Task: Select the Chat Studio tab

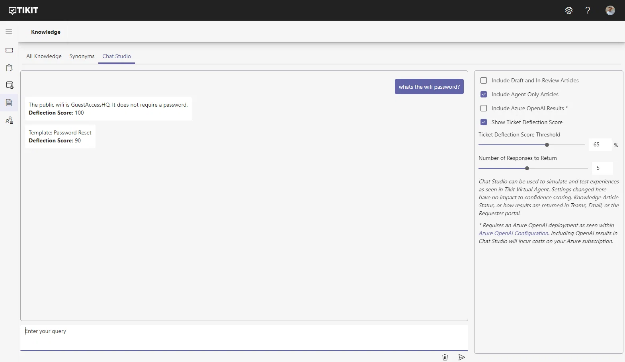Action: (117, 56)
